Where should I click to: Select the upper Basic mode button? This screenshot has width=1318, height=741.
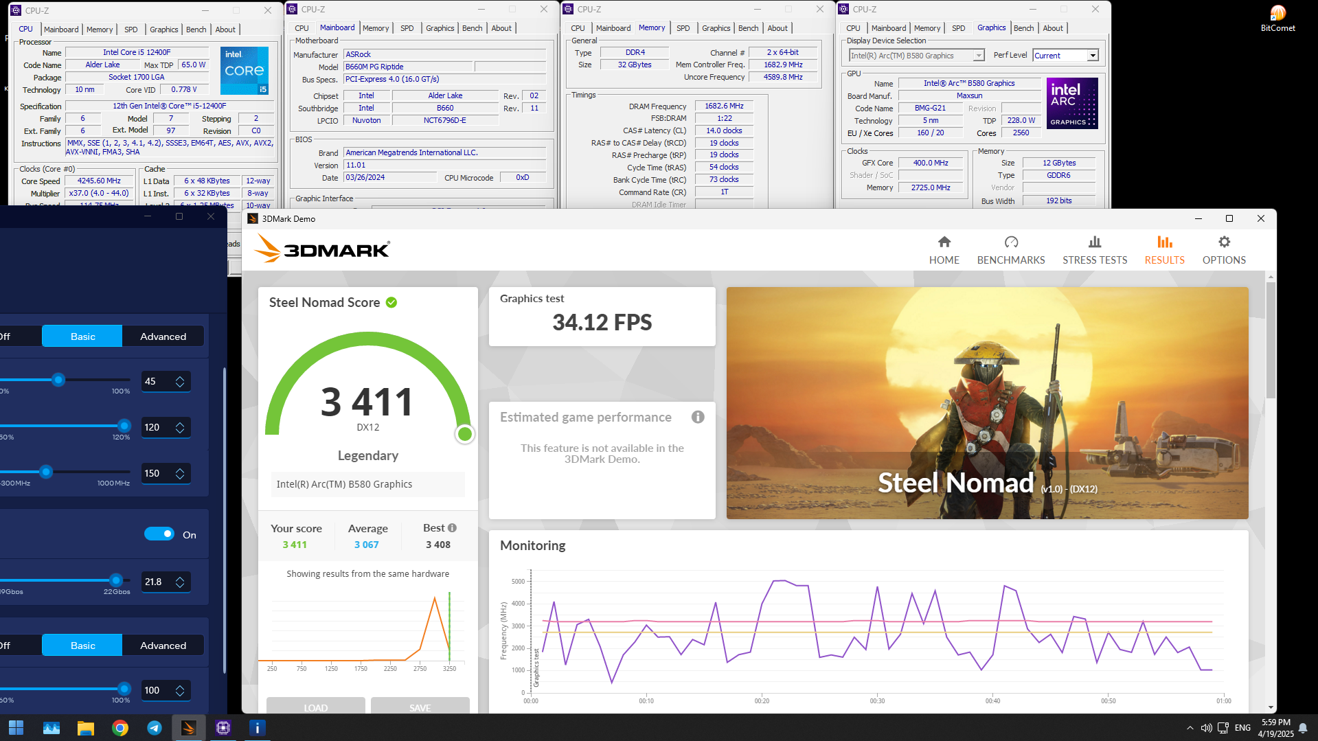click(x=82, y=337)
